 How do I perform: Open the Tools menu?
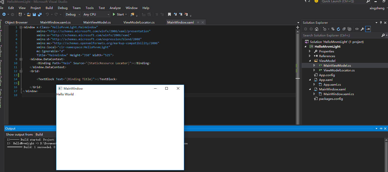(90, 8)
